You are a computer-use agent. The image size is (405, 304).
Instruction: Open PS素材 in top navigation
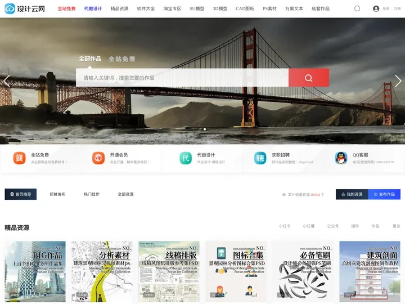269,9
